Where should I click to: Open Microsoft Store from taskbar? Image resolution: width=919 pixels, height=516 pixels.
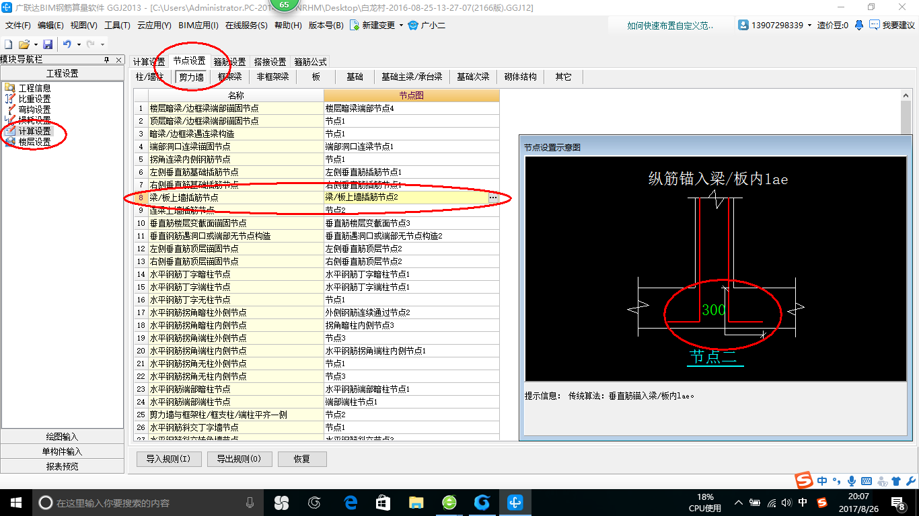(x=383, y=502)
